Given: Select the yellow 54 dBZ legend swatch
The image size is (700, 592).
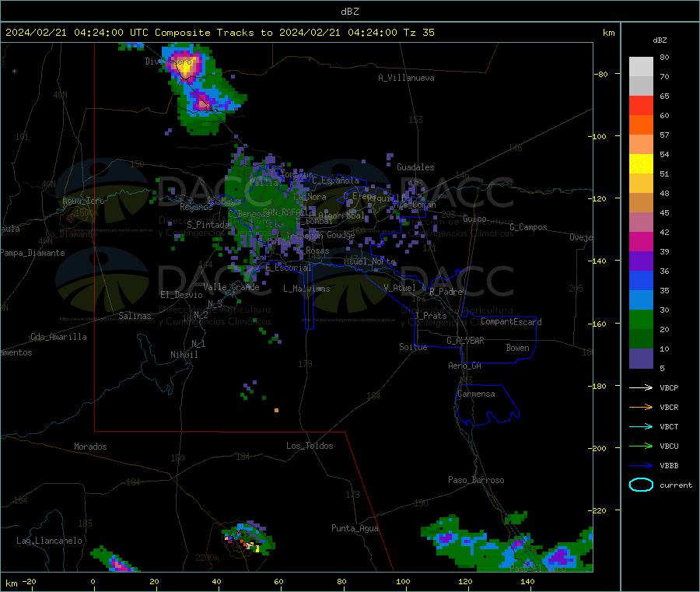Looking at the screenshot, I should click(641, 164).
